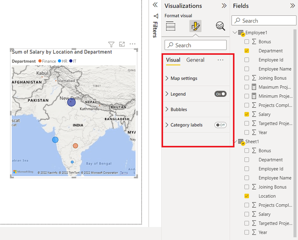This screenshot has height=240, width=298.
Task: Switch to the General tab
Action: tap(195, 60)
